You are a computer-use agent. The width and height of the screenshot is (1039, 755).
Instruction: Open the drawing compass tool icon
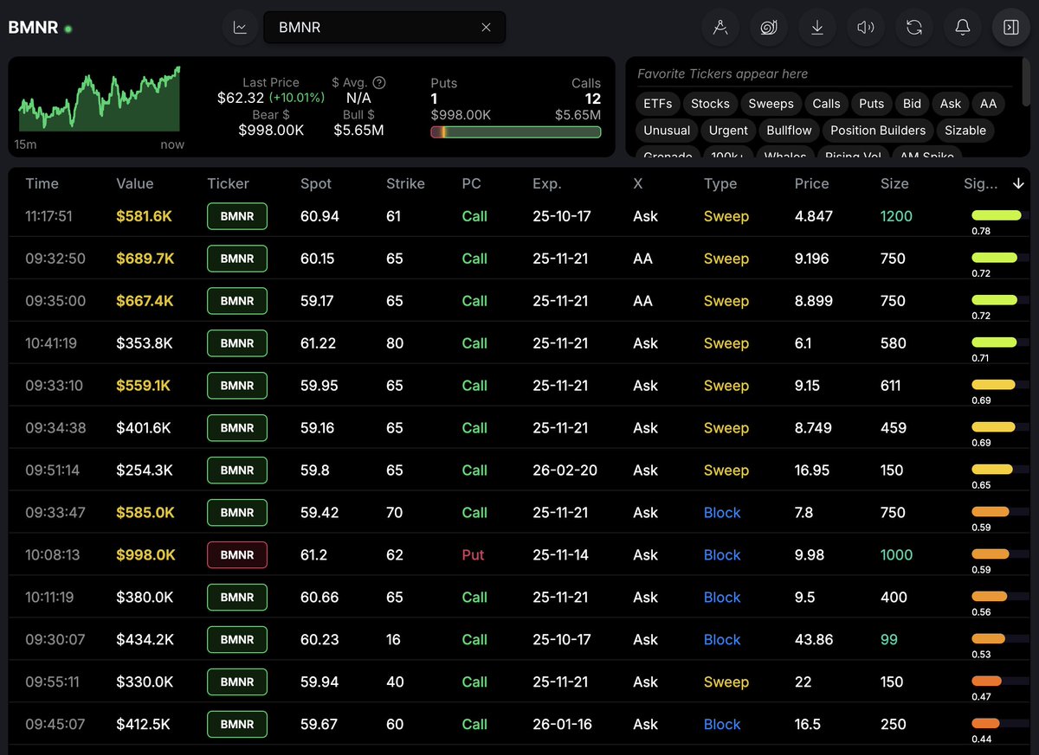click(720, 28)
